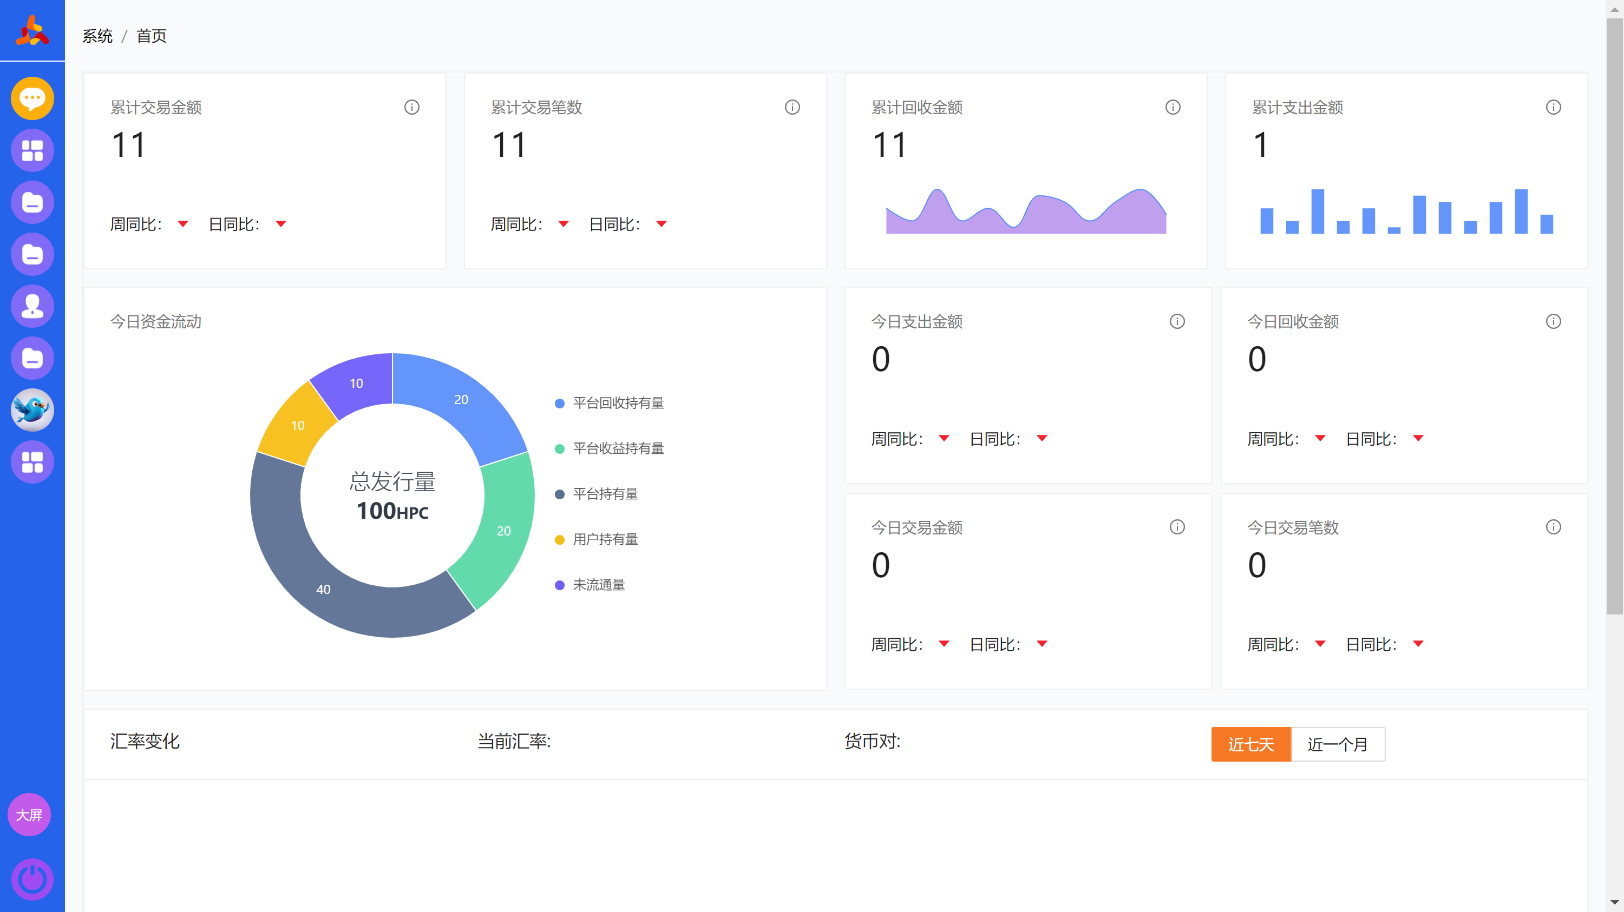Screen dimensions: 1624x912
Task: Click 周同比 in 累计交易金额 card
Action: pos(136,224)
